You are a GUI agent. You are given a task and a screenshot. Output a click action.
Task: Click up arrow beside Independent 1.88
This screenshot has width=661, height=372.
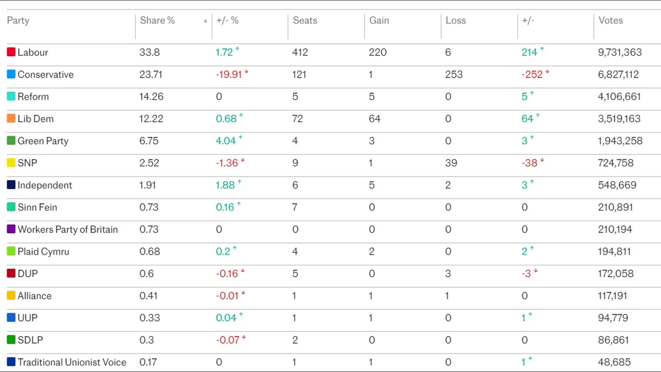(240, 183)
